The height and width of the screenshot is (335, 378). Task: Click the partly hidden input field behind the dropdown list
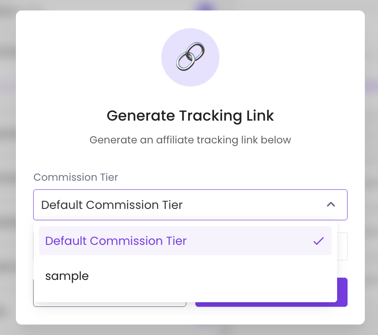click(342, 246)
